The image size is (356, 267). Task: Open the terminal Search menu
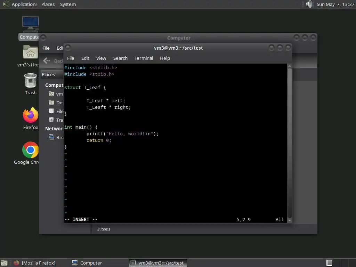(x=120, y=58)
